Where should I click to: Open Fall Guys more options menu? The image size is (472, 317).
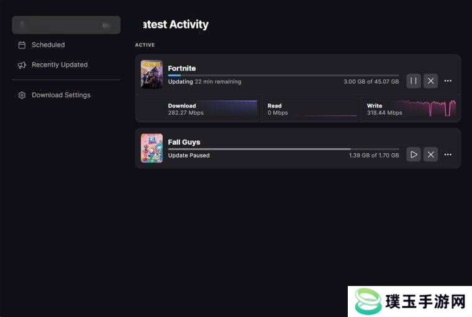tap(448, 154)
